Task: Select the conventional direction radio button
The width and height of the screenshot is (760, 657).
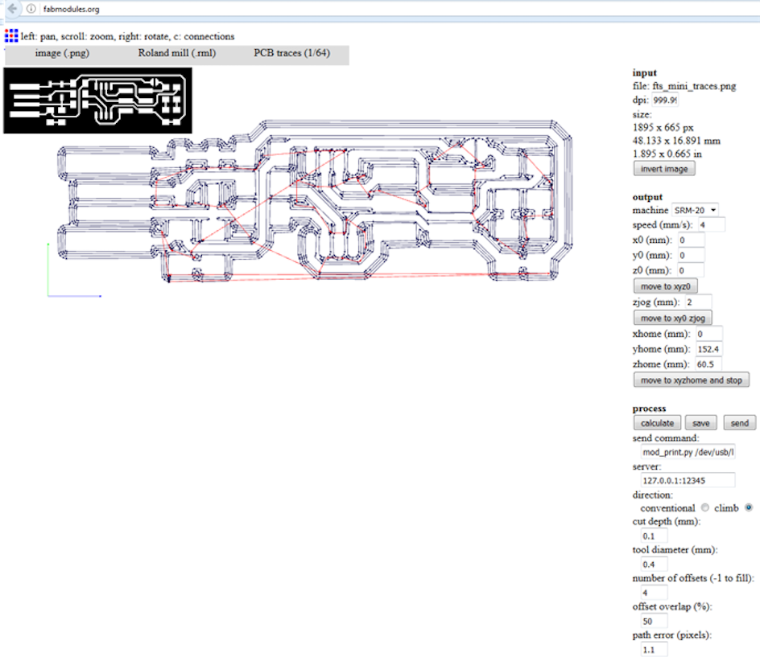Action: coord(704,507)
